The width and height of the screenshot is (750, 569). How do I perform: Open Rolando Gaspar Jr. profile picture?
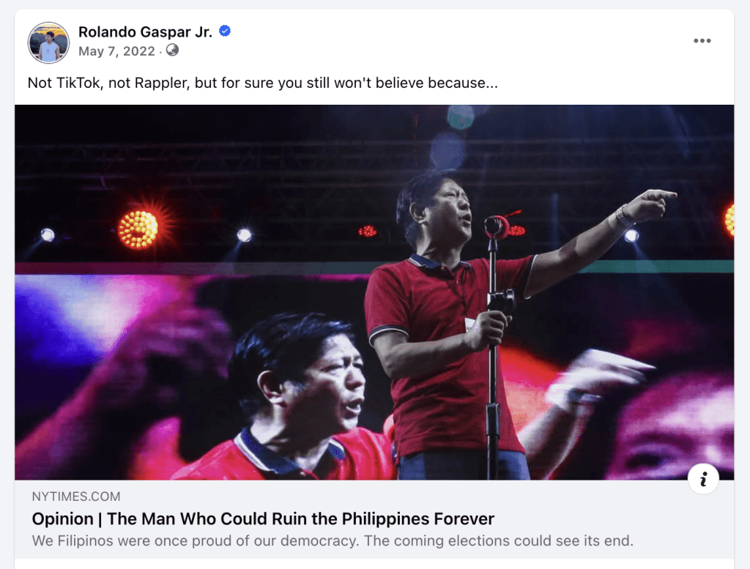click(48, 42)
